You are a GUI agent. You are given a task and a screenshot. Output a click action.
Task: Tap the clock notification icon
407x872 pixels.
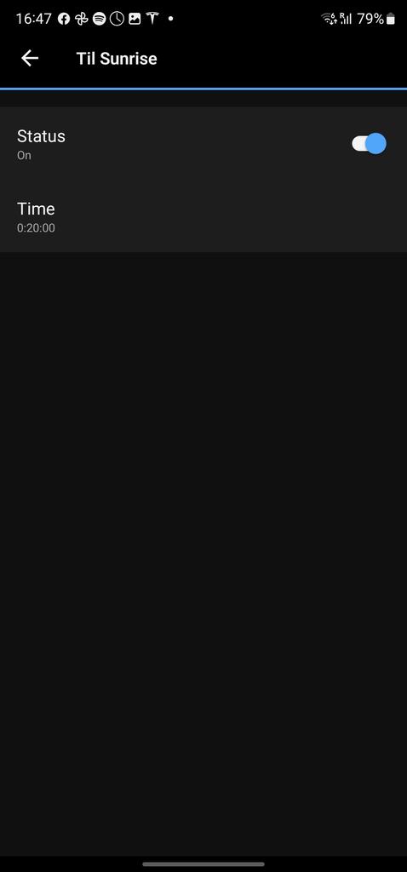tap(117, 19)
